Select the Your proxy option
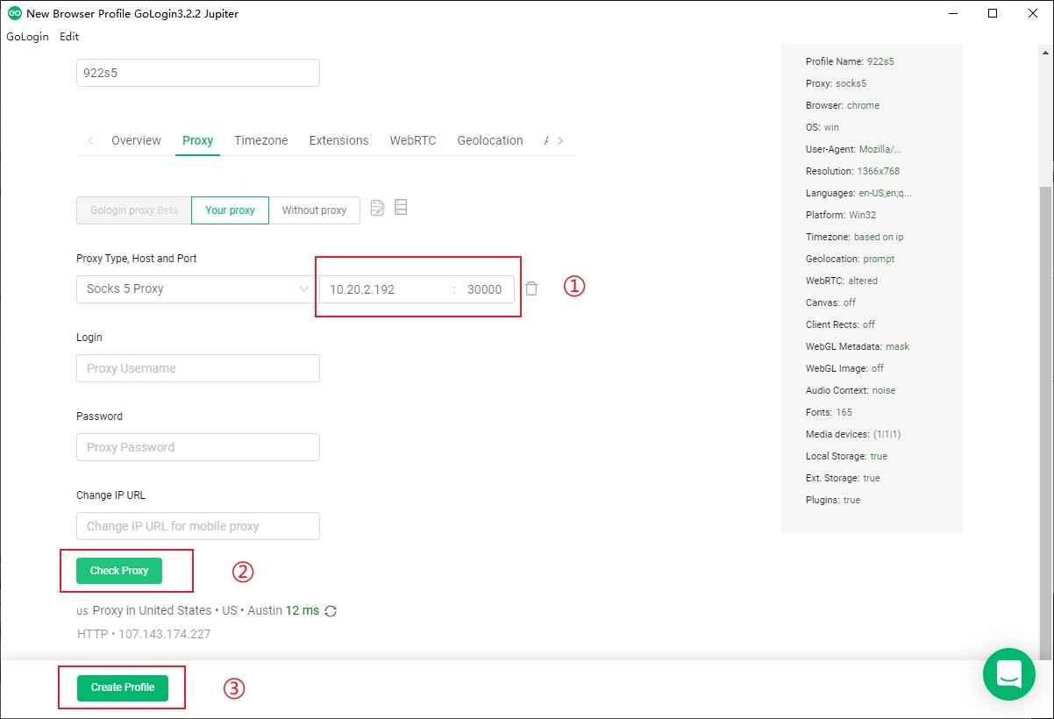1054x719 pixels. [230, 210]
